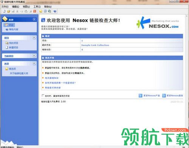Click the fourth bulleted link ending with question mark

tap(60, 83)
